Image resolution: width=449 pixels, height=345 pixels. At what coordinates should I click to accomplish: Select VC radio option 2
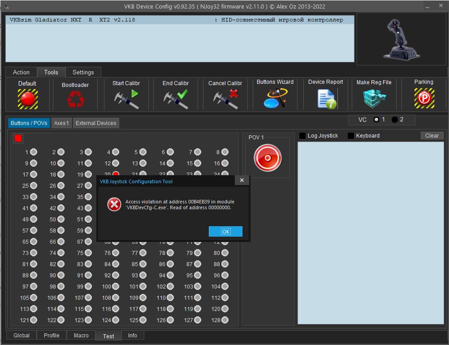[x=395, y=120]
